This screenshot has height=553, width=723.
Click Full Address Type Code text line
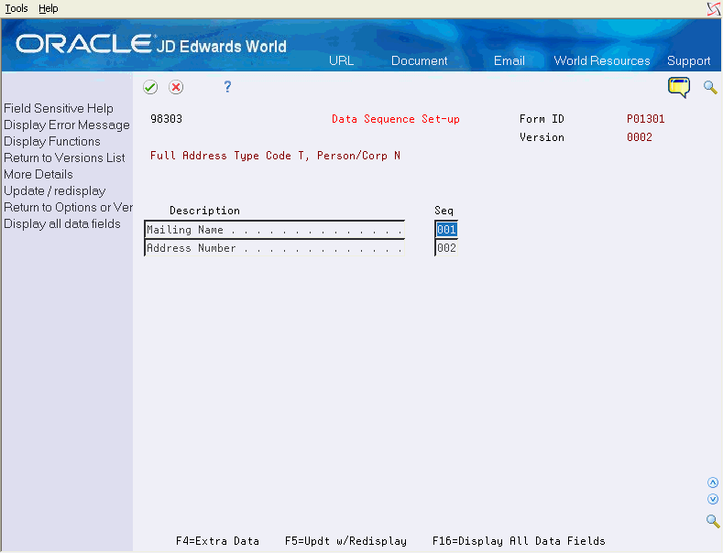[275, 156]
